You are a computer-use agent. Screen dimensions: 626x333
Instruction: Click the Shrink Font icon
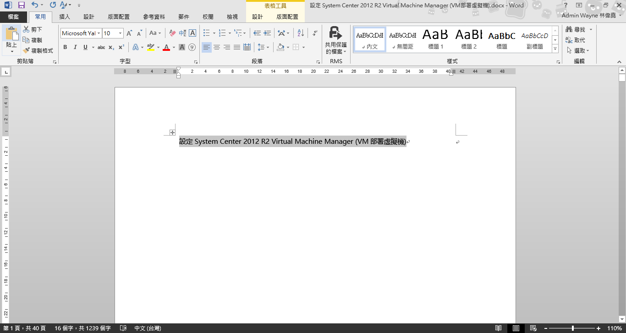coord(139,33)
